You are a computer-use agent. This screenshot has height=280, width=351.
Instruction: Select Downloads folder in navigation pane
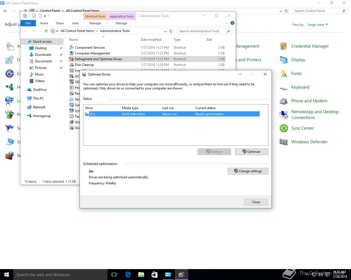(x=43, y=55)
